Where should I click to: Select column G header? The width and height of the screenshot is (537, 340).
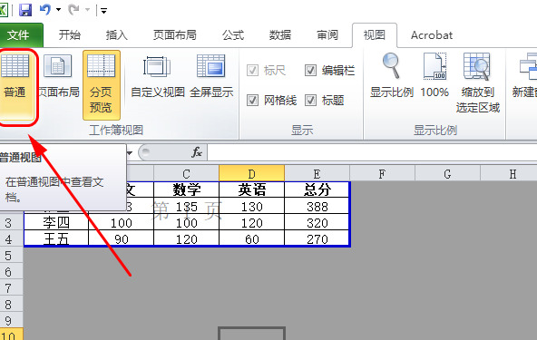point(447,173)
